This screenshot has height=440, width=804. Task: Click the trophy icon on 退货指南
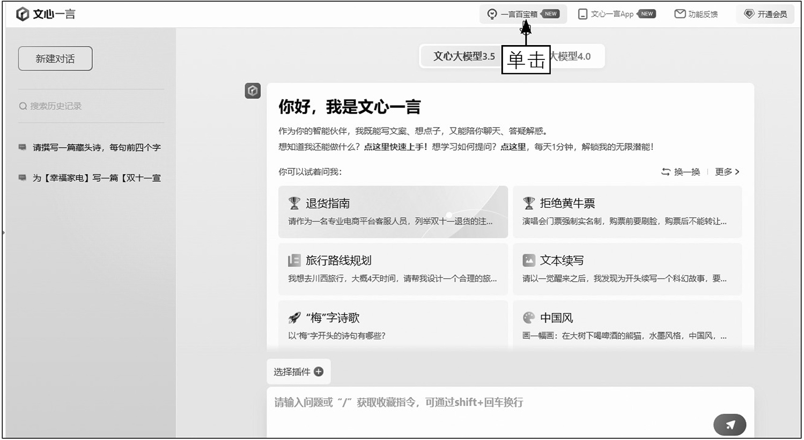(294, 203)
